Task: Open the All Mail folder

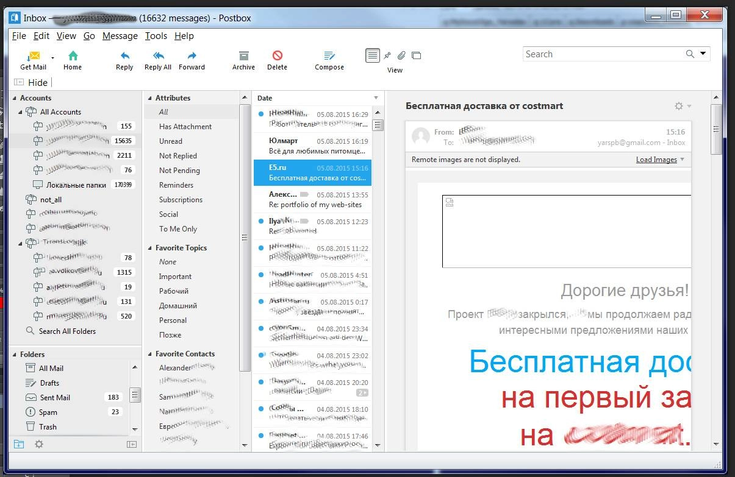Action: click(51, 368)
